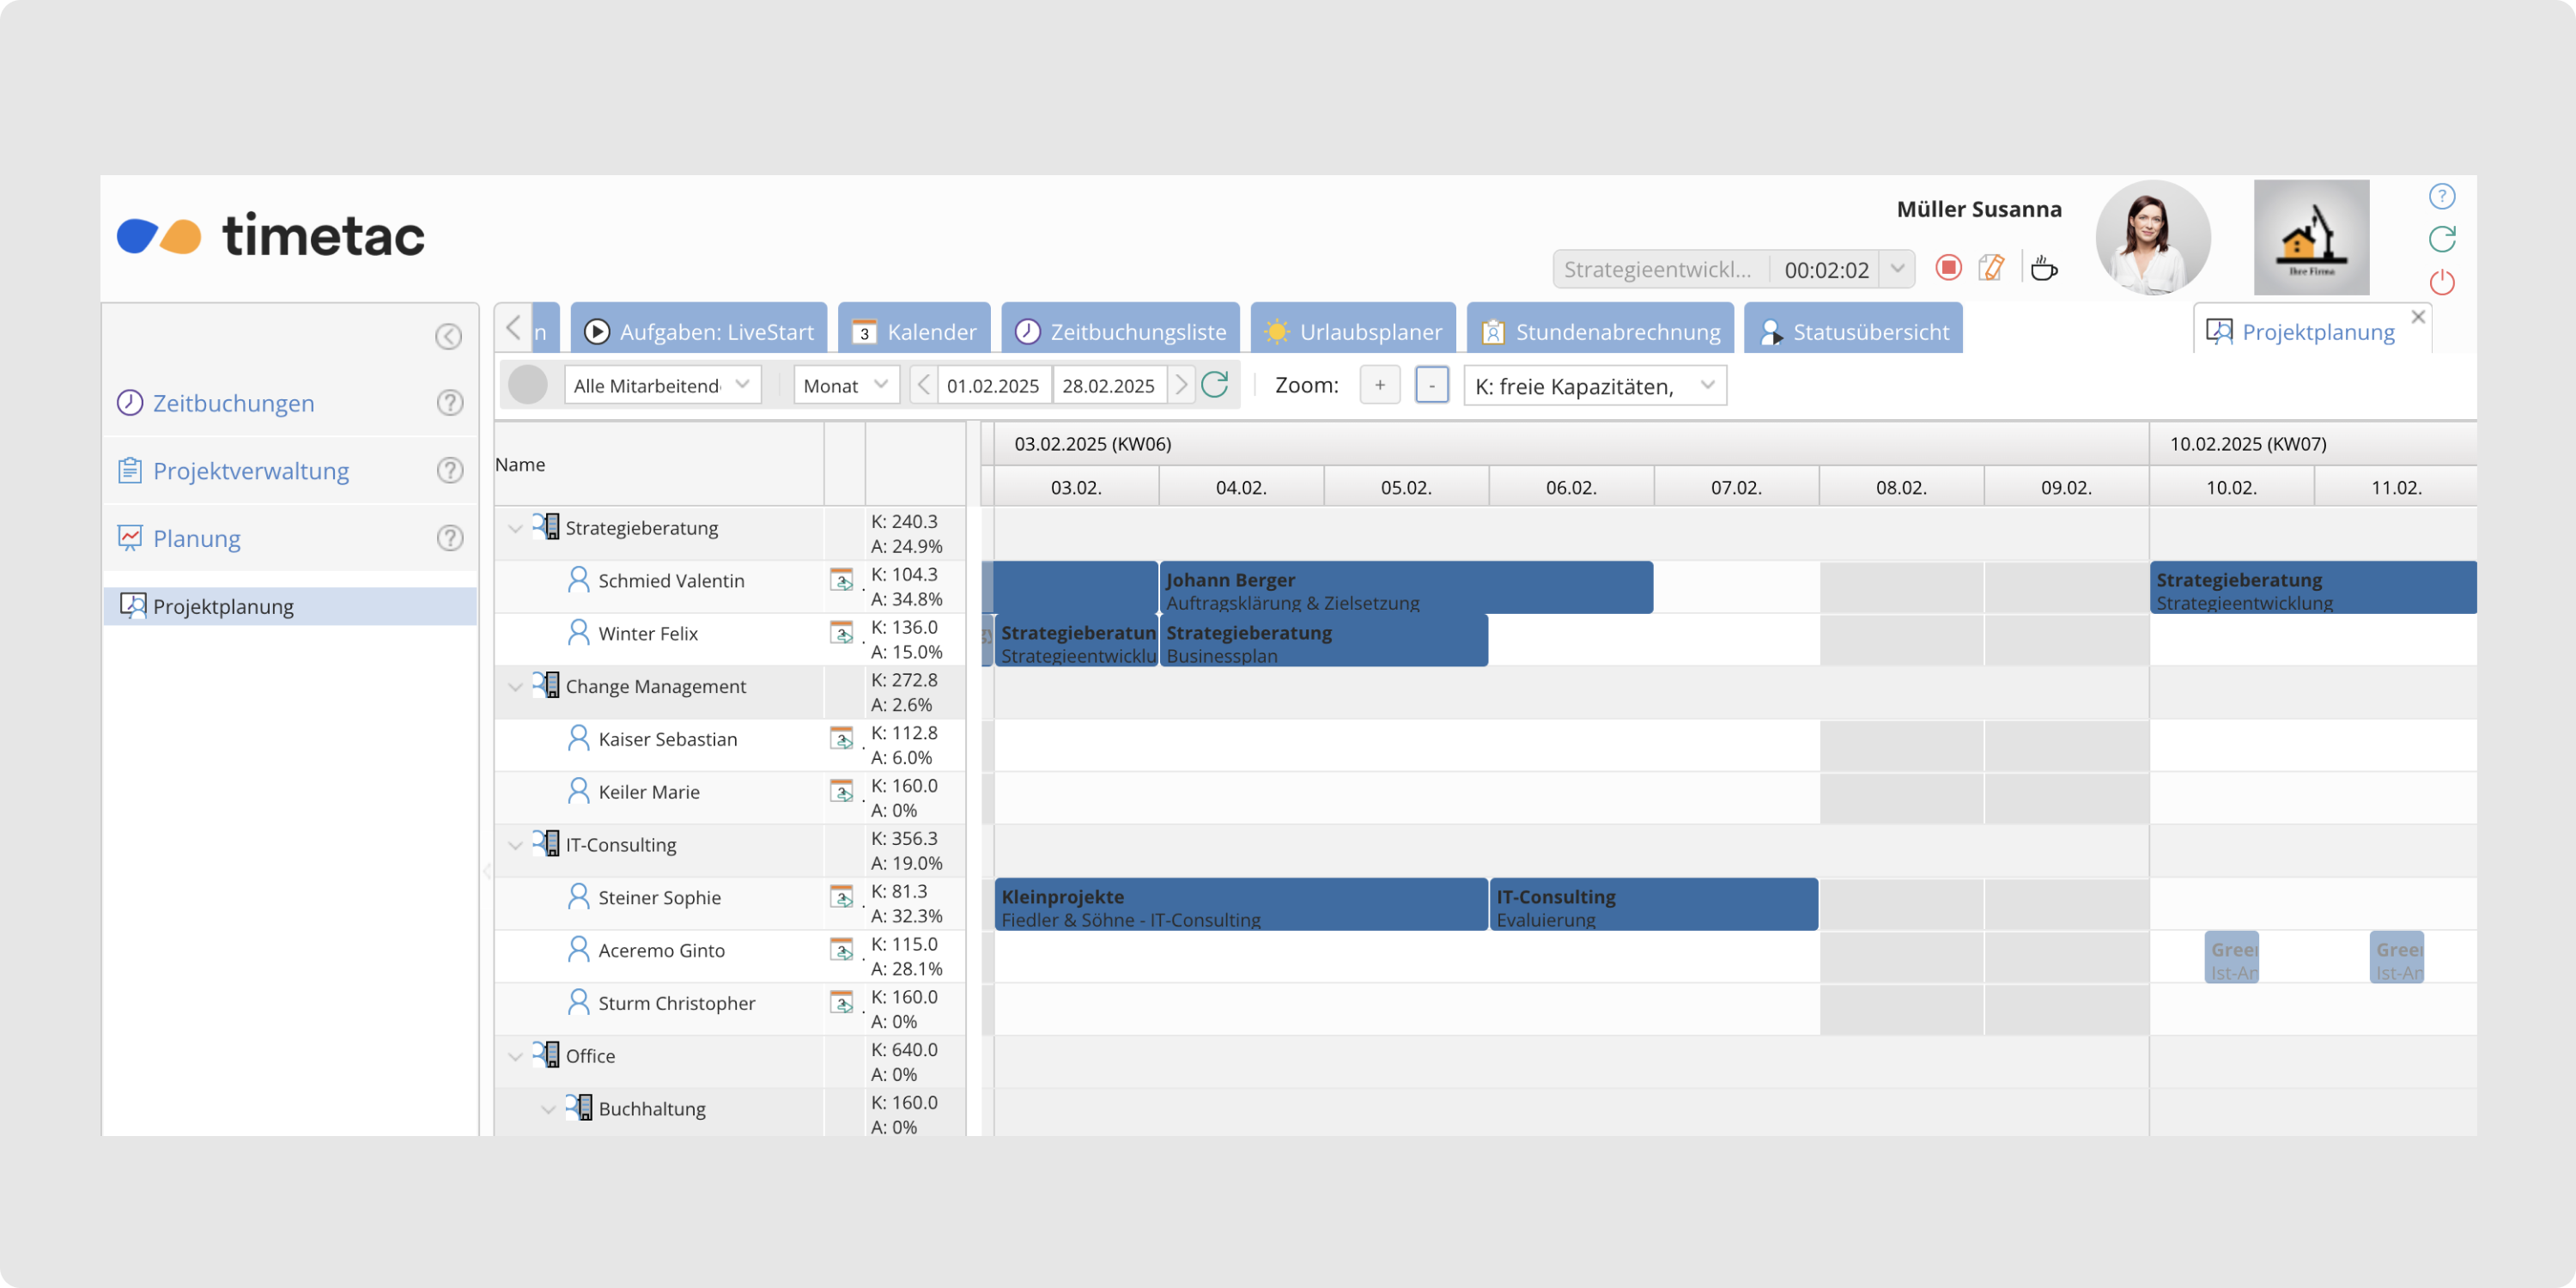2576x1288 pixels.
Task: Collapse the sidebar with arrow icon
Action: coord(448,337)
